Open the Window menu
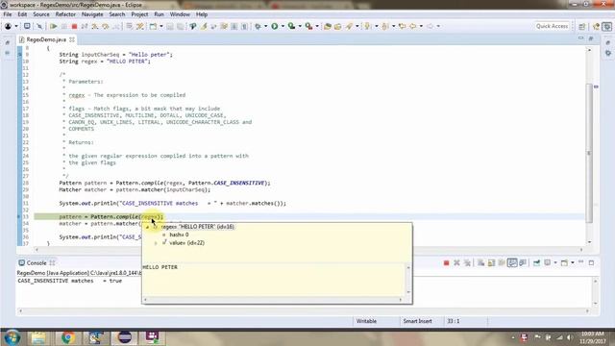This screenshot has width=615, height=346. [180, 14]
